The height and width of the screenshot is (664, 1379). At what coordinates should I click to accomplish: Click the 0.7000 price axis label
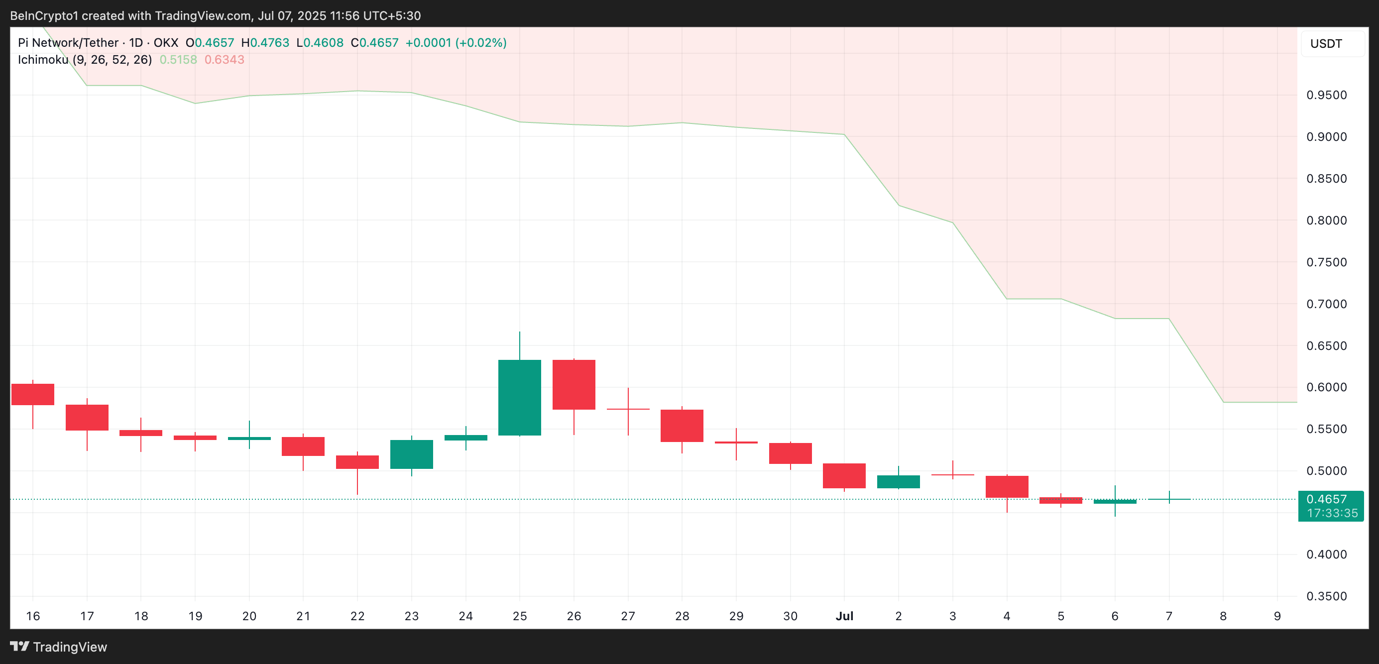(1326, 304)
